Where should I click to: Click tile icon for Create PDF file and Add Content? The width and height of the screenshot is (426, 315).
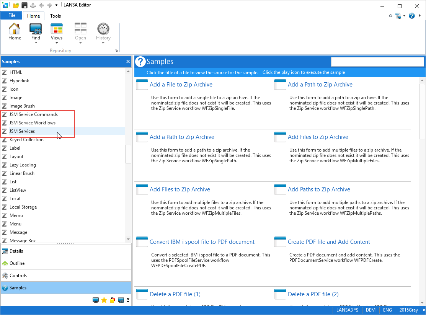coord(280,242)
